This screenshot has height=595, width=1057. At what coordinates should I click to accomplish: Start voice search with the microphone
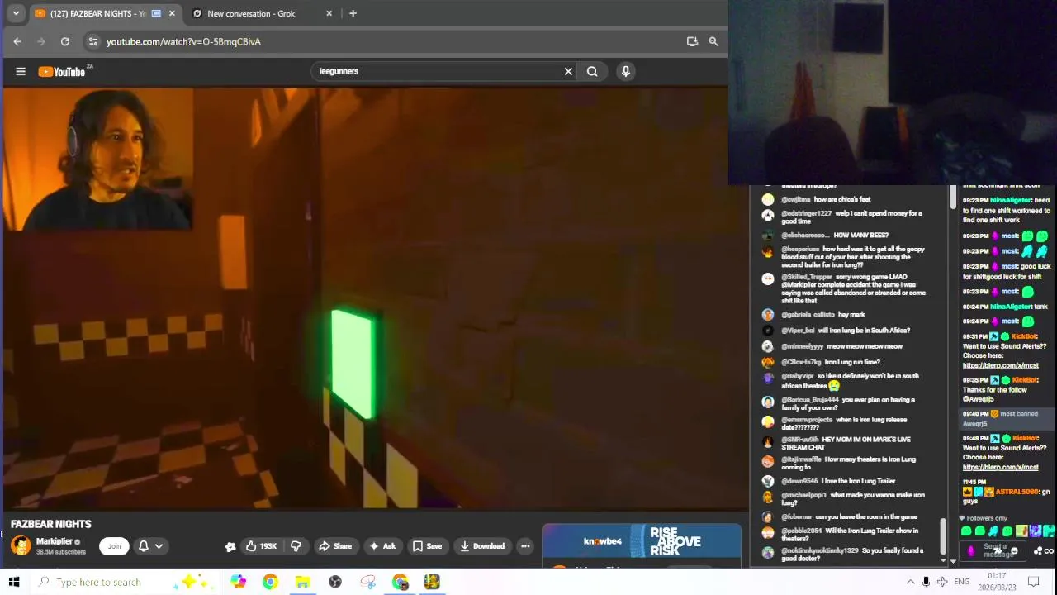(626, 72)
